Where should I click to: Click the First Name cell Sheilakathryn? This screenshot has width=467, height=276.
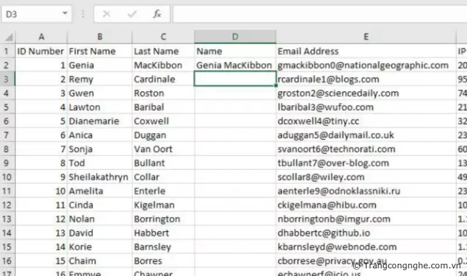99,177
